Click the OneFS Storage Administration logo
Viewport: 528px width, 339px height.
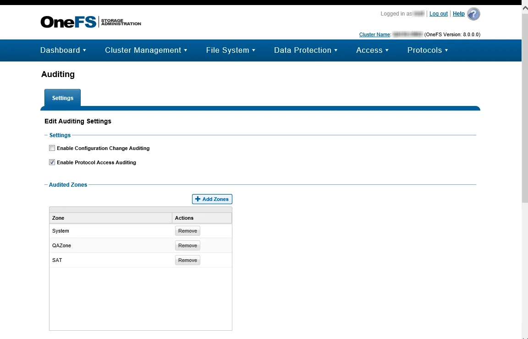click(x=91, y=22)
